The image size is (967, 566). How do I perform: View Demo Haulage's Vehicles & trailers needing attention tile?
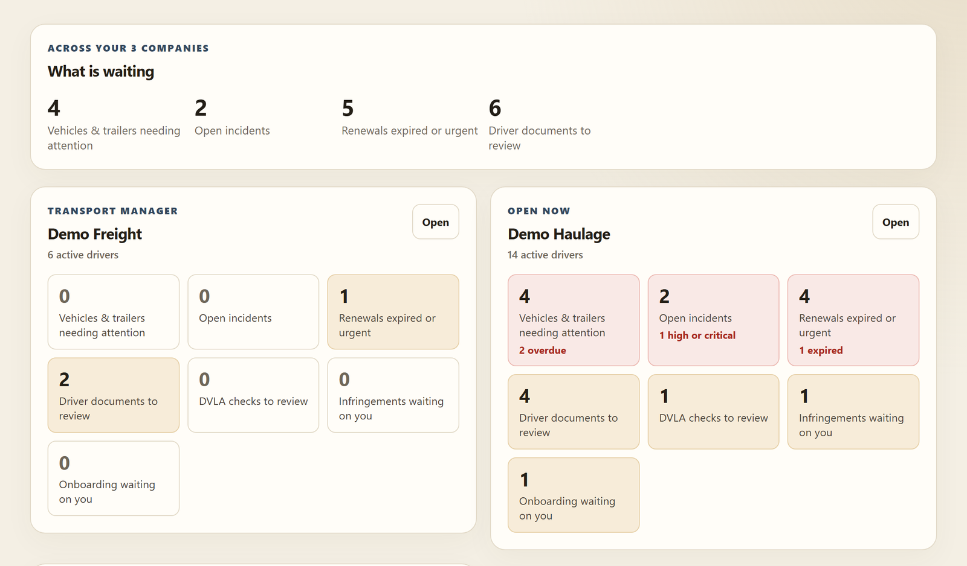[574, 320]
